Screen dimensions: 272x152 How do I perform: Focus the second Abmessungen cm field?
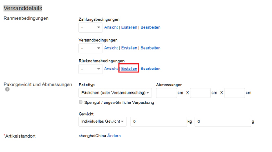pos(201,93)
